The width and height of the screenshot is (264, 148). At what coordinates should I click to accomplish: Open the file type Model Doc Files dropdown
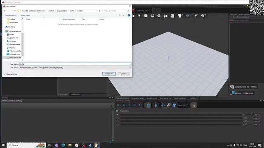(75, 67)
